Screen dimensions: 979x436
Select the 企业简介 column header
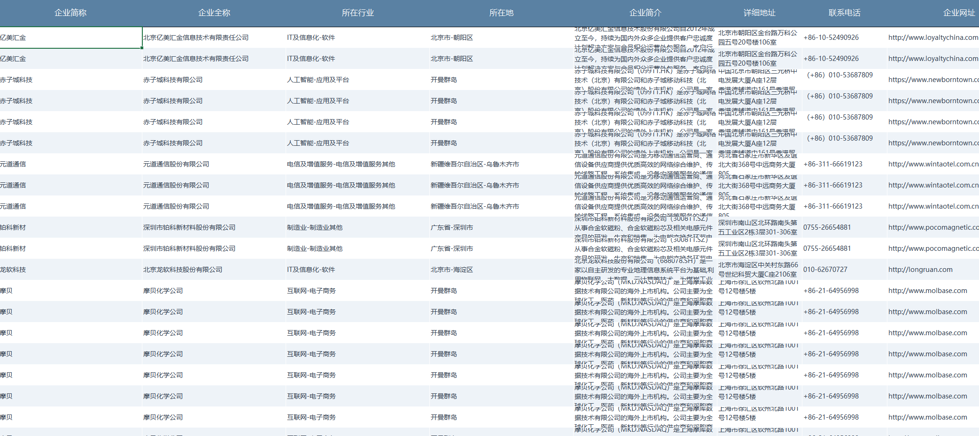tap(645, 13)
